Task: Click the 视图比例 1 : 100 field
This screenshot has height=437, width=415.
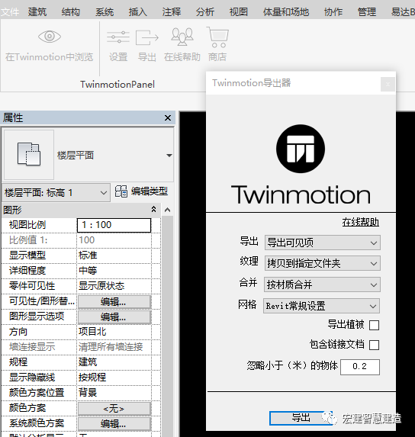Action: click(114, 225)
